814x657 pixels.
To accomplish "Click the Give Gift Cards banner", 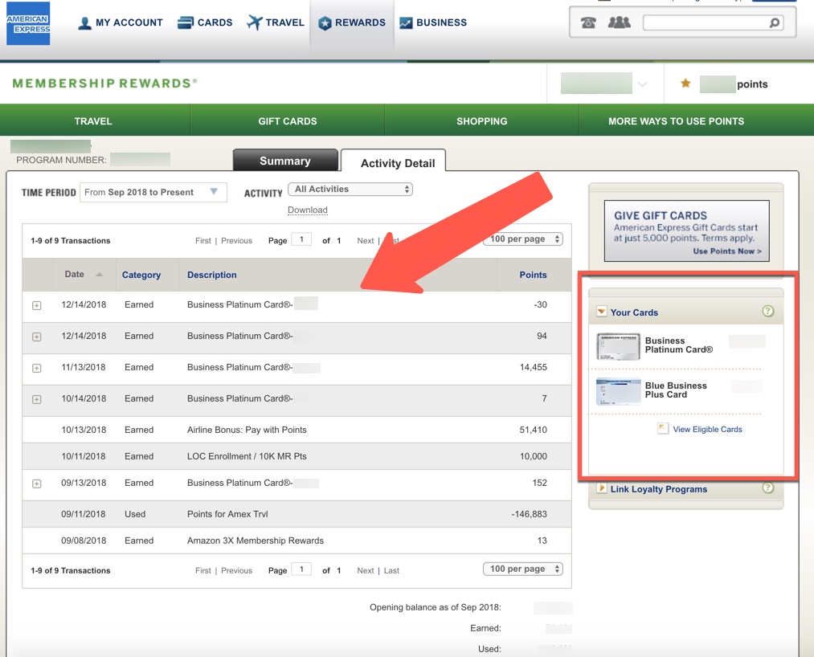I will click(x=687, y=231).
